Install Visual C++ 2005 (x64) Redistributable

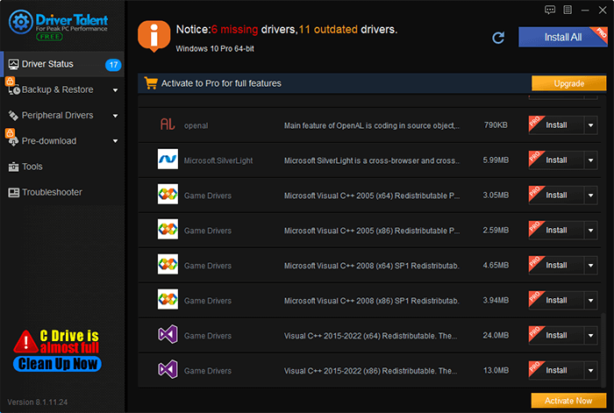[x=556, y=196]
